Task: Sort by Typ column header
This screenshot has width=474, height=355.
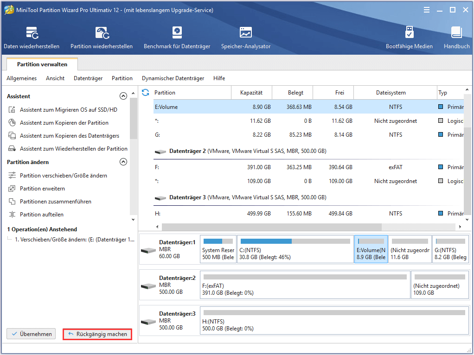Action: pyautogui.click(x=450, y=93)
